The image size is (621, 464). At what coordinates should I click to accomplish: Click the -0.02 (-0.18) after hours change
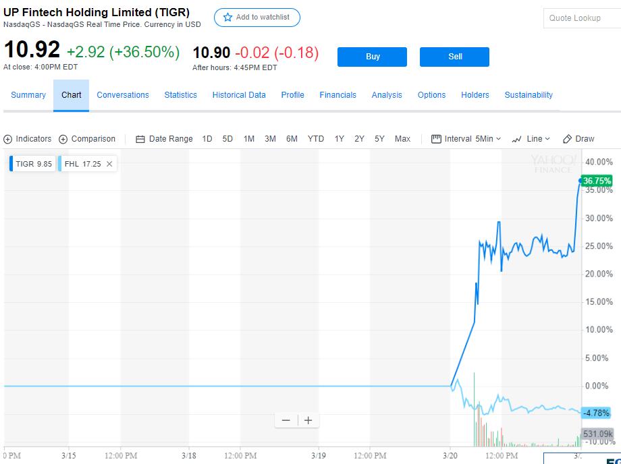277,53
